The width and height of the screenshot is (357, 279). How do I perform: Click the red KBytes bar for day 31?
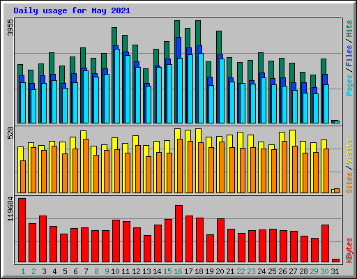coord(336,260)
